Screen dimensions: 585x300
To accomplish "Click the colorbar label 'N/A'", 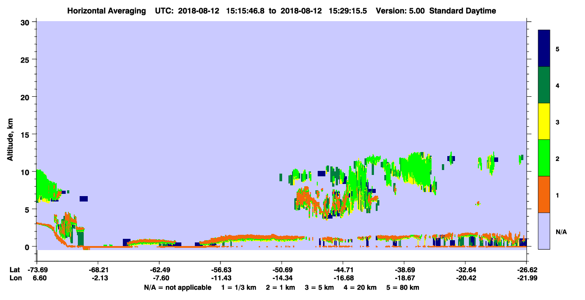I will click(x=561, y=232).
